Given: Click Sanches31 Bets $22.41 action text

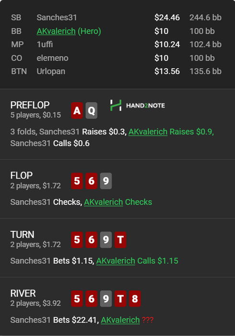Looking at the screenshot, I should pyautogui.click(x=54, y=320).
